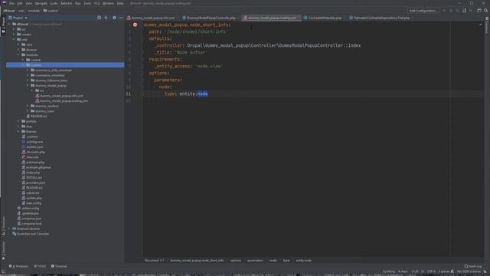Screen dimensions: 490x276
Task: Expand the contrib folder
Action: (23, 60)
